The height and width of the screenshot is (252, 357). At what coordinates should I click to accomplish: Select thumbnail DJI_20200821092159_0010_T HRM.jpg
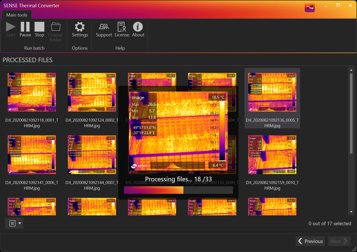point(272,155)
